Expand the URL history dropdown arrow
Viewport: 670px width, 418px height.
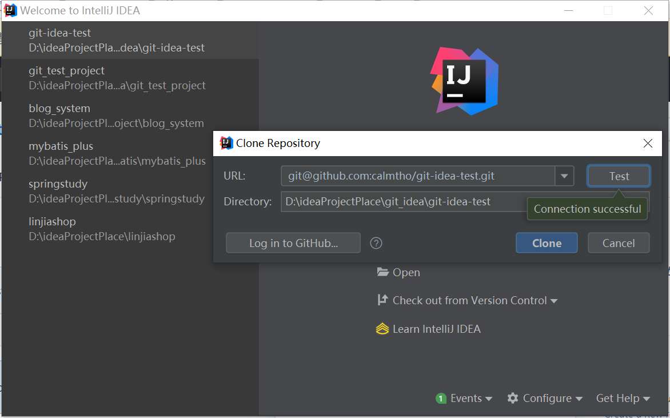click(x=564, y=176)
